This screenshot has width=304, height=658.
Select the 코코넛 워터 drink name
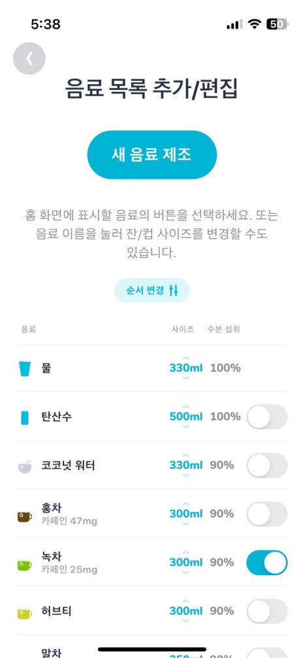pos(68,466)
